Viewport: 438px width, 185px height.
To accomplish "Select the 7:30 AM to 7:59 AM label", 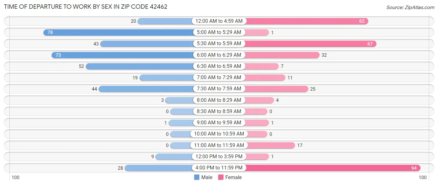I will point(219,89).
